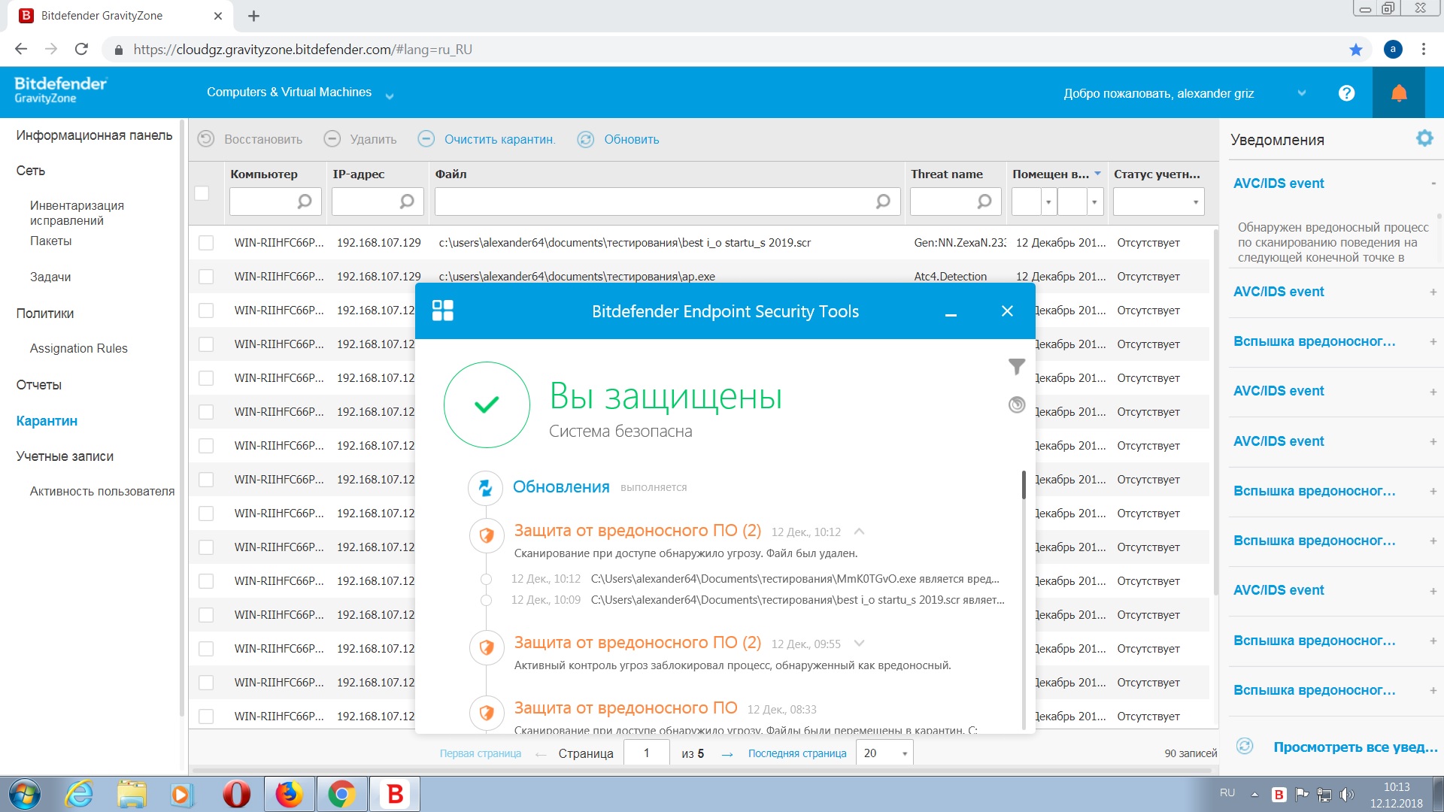Collapse the 10:12 malware protection event

859,532
